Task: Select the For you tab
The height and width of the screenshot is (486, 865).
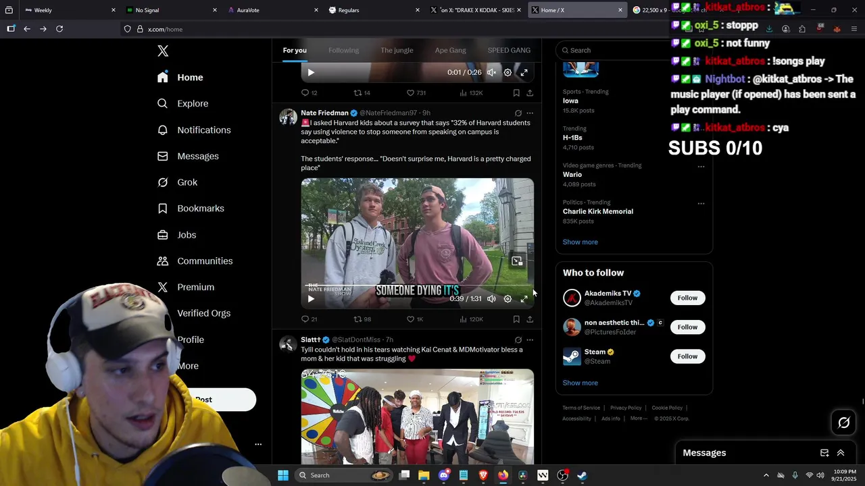Action: tap(295, 51)
